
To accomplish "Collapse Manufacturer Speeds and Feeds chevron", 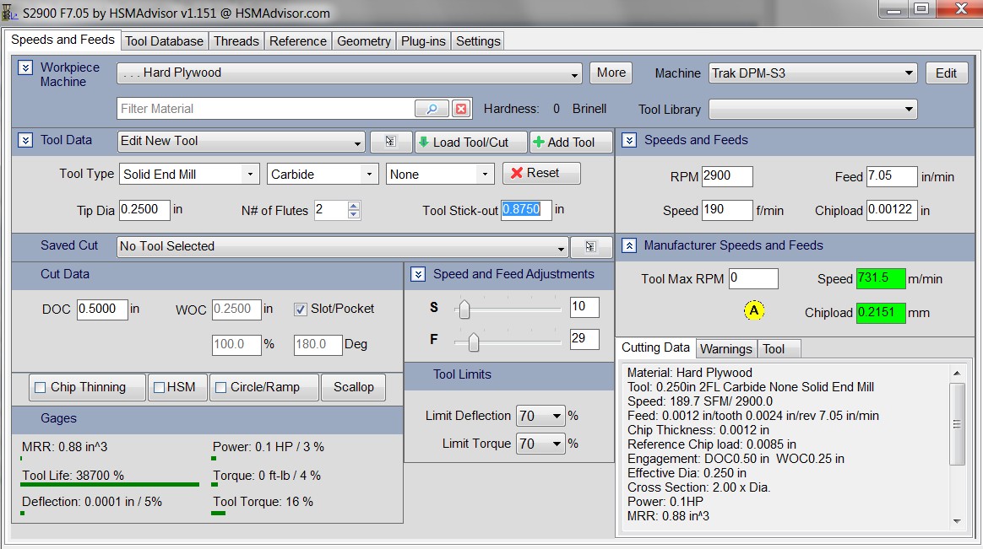I will (x=629, y=245).
